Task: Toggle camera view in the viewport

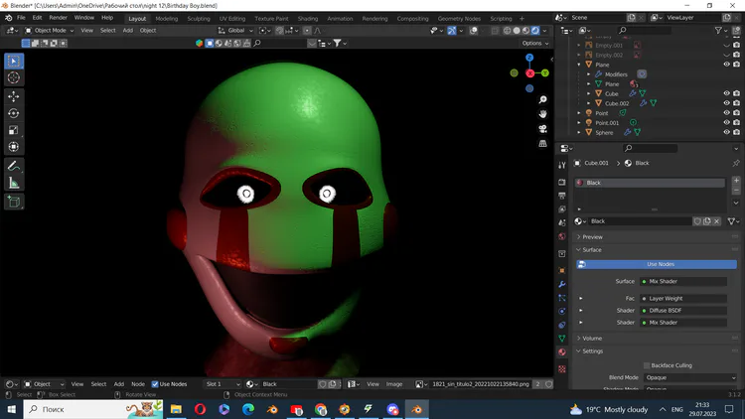Action: pos(542,129)
